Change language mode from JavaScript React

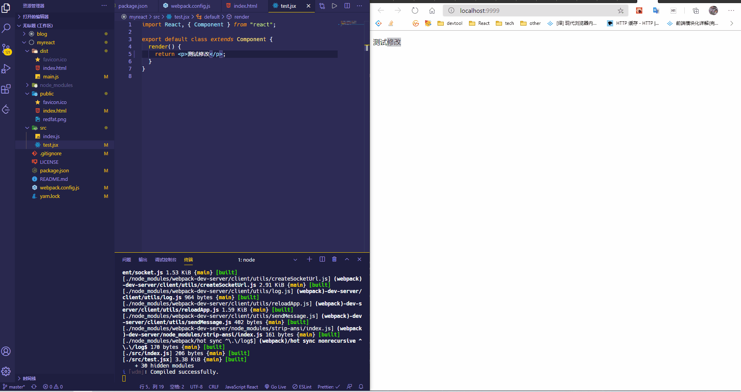[x=241, y=387]
